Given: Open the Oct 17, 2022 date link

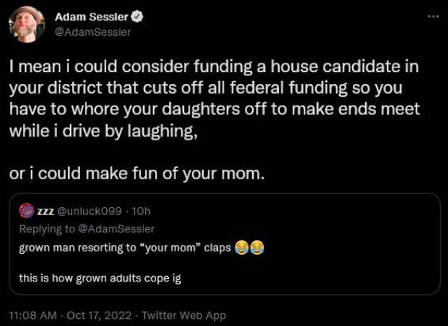Looking at the screenshot, I should click(x=99, y=316).
